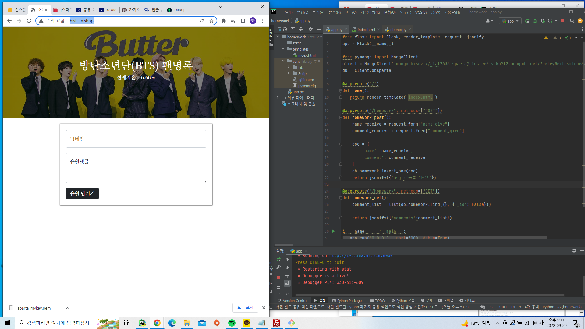Switch to the Kakao browser tab

pos(108,10)
